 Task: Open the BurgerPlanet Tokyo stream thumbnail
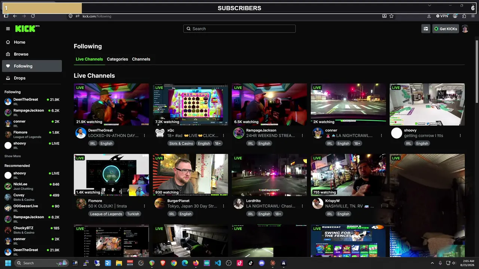click(x=190, y=175)
